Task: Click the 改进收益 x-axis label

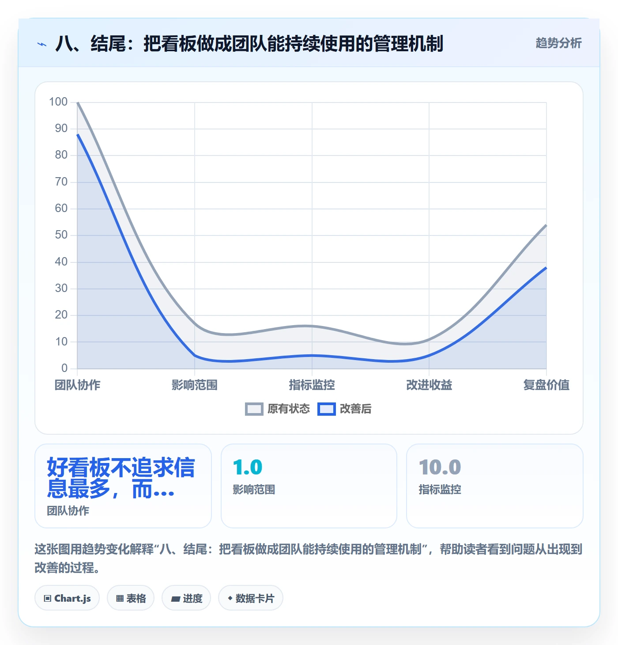Action: click(x=429, y=385)
